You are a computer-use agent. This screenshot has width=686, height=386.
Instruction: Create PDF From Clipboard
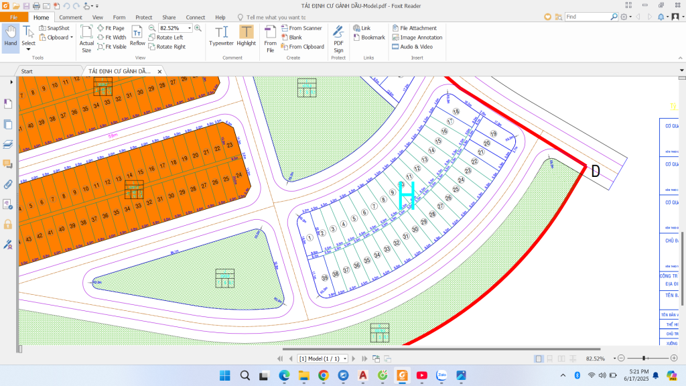pyautogui.click(x=303, y=47)
